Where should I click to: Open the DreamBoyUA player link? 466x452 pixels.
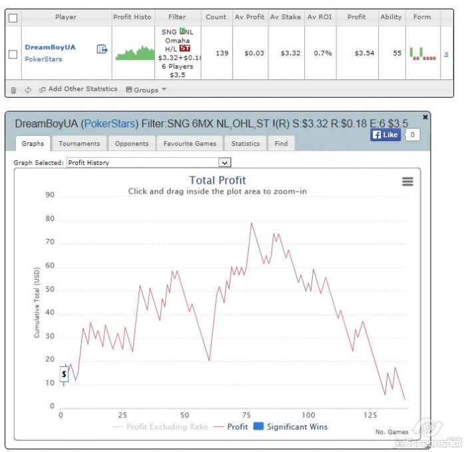coord(50,47)
